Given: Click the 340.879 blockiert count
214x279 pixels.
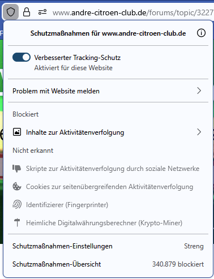Looking at the screenshot, I should click(178, 264).
